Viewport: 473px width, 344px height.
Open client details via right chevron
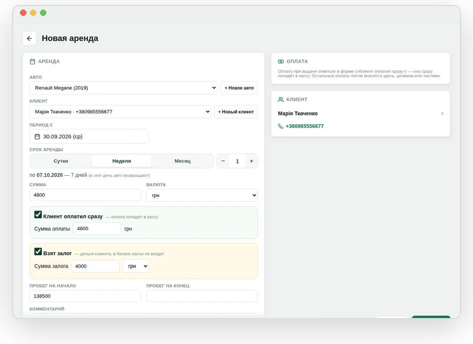point(442,113)
